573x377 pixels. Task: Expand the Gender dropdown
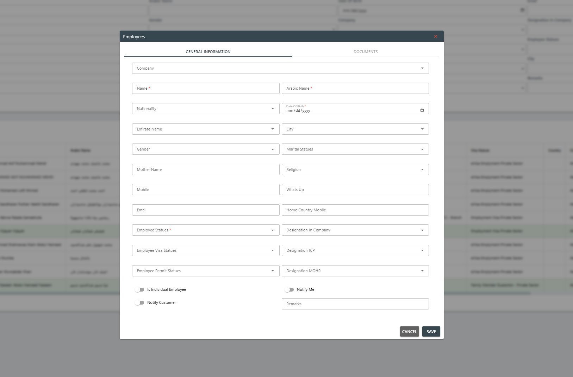(x=205, y=149)
